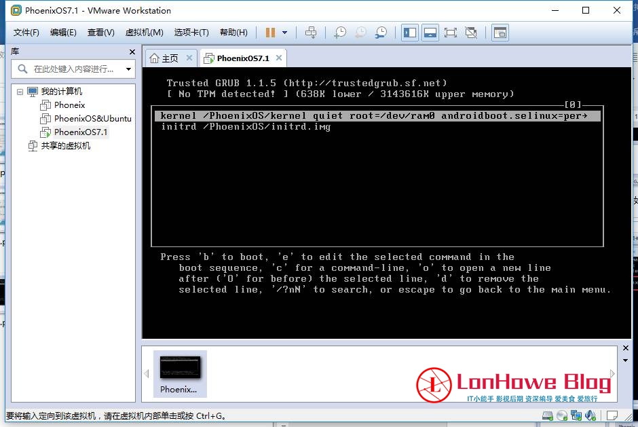
Task: Click the network adapter status icon
Action: point(576,415)
